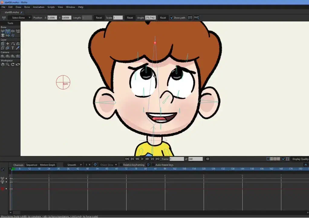Toggle the Show path checkbox
Viewport: 309px width, 218px height.
pyautogui.click(x=172, y=18)
